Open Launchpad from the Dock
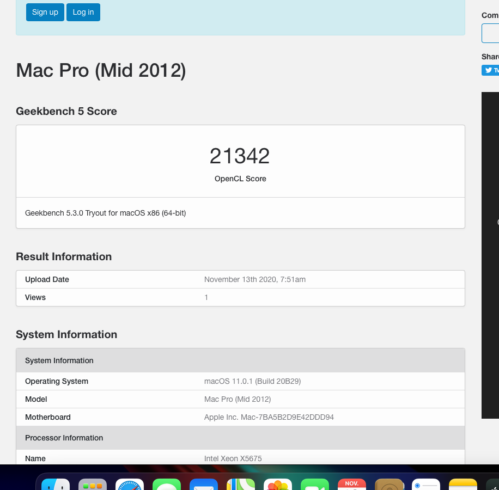Image resolution: width=499 pixels, height=490 pixels. point(93,484)
